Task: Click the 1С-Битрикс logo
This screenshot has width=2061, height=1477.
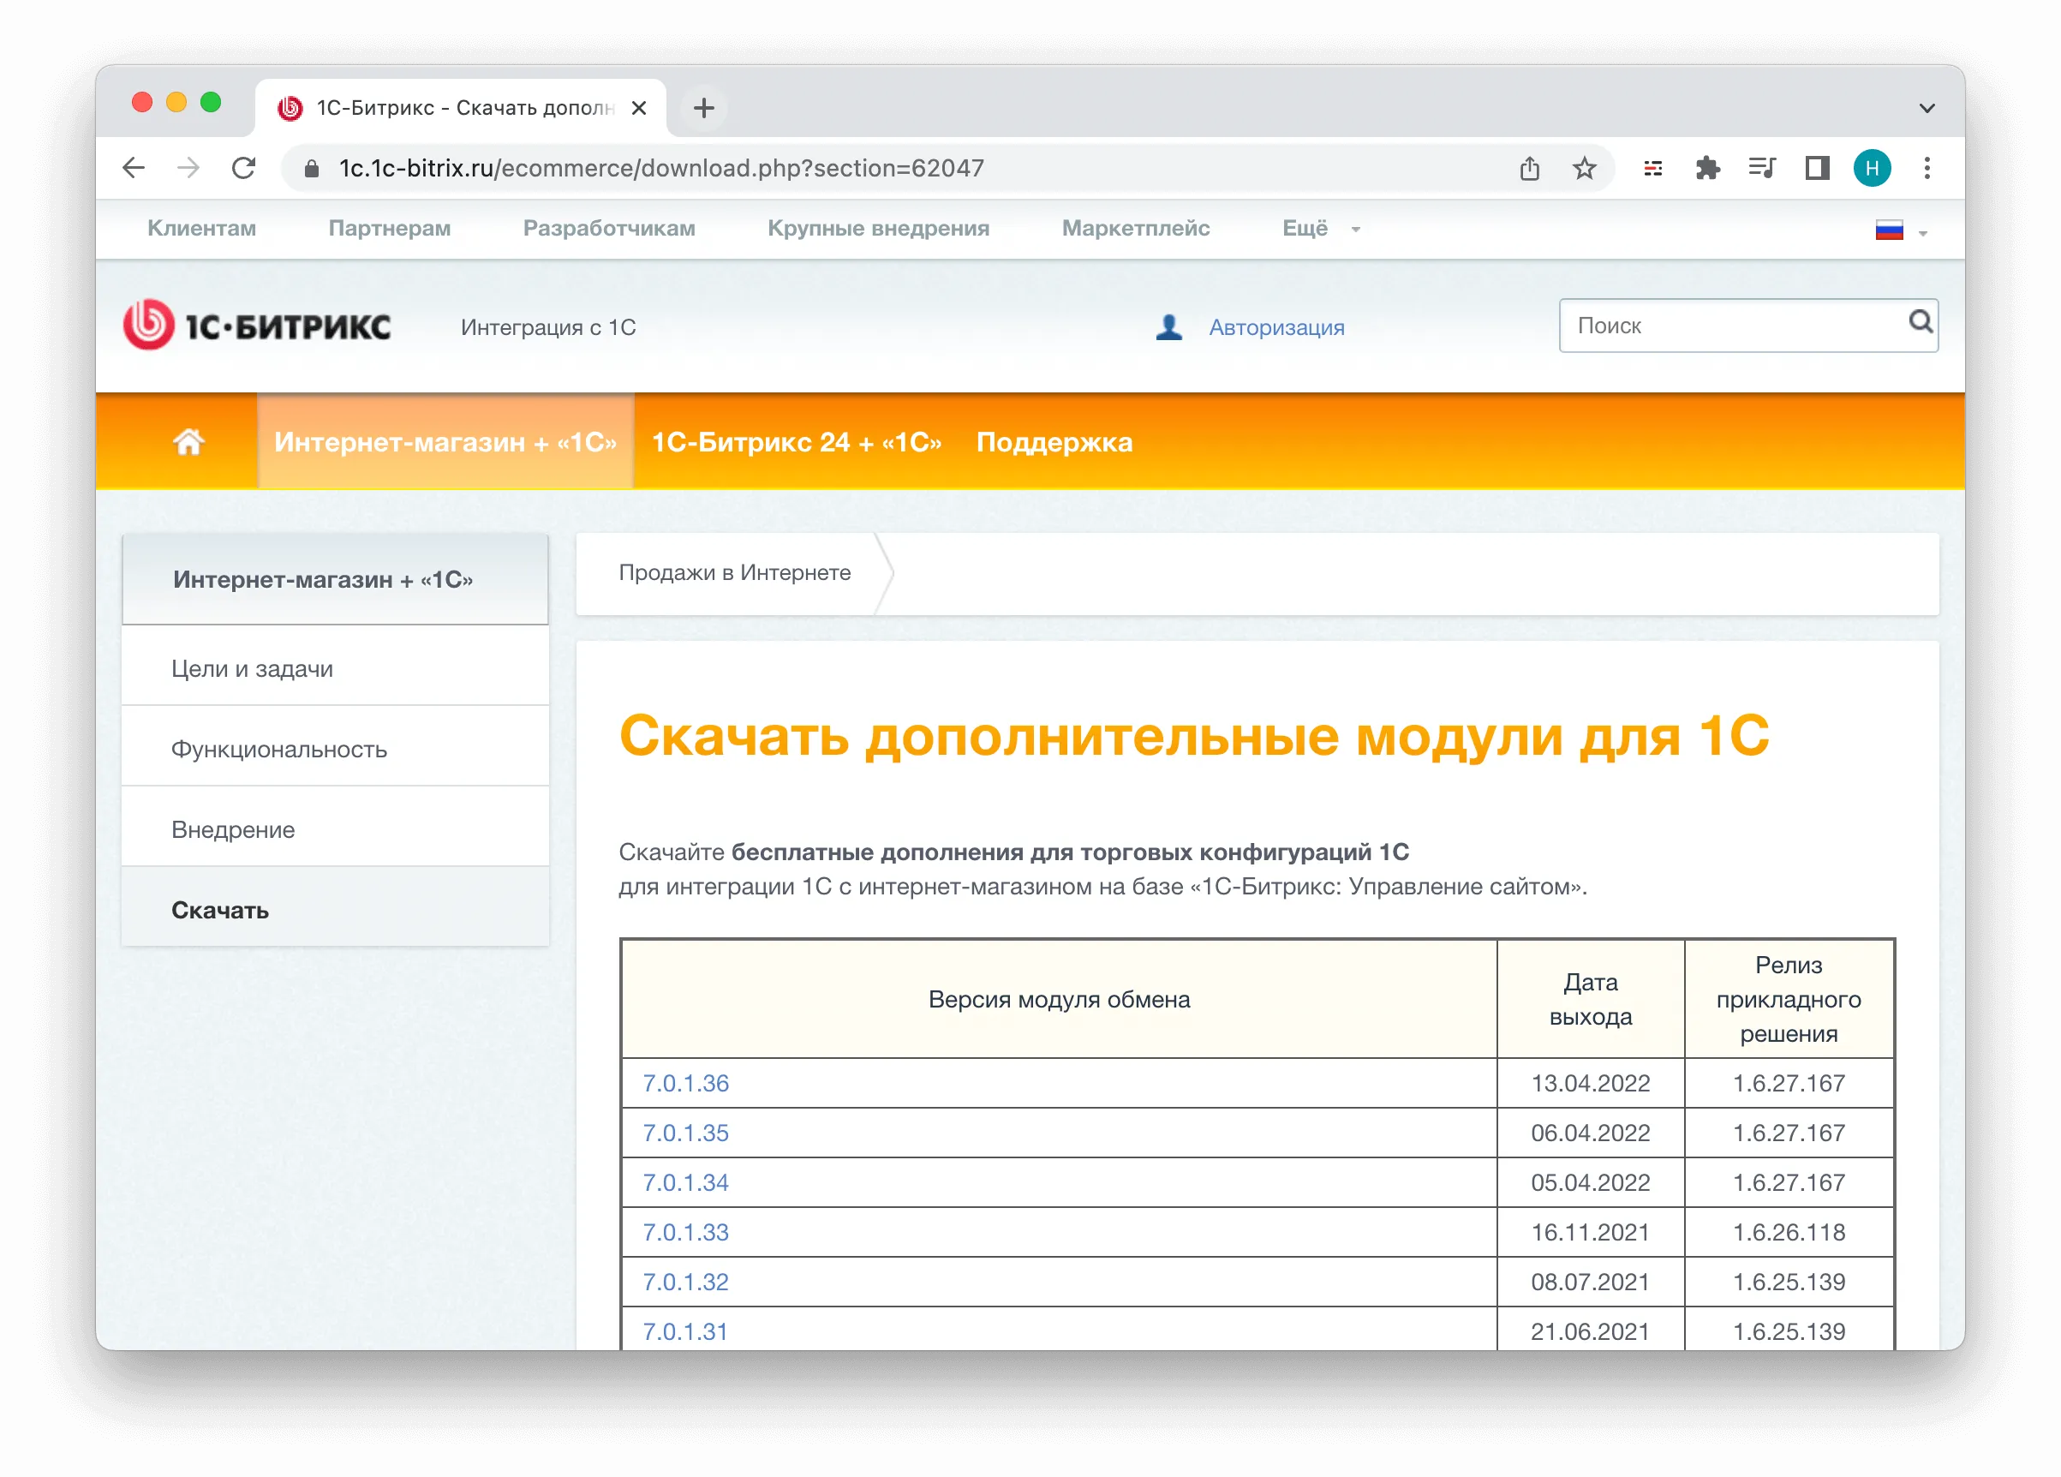Action: (x=257, y=326)
